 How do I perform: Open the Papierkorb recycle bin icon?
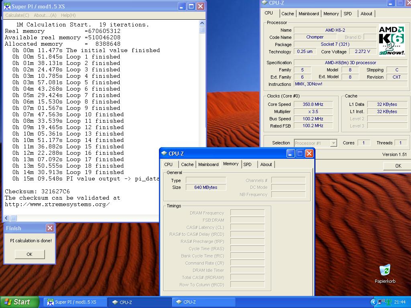(385, 274)
